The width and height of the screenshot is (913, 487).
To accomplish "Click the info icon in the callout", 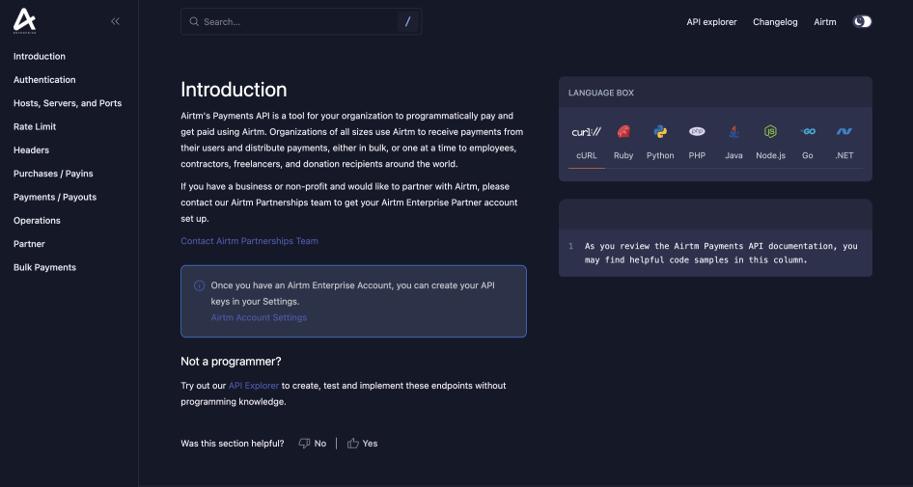I will click(199, 285).
